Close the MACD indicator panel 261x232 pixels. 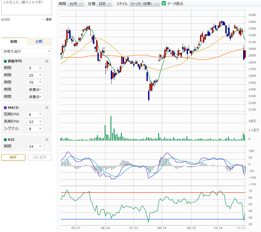47,107
